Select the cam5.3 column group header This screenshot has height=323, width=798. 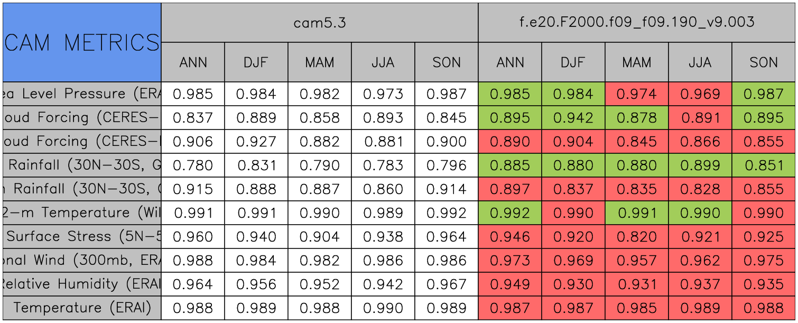319,23
